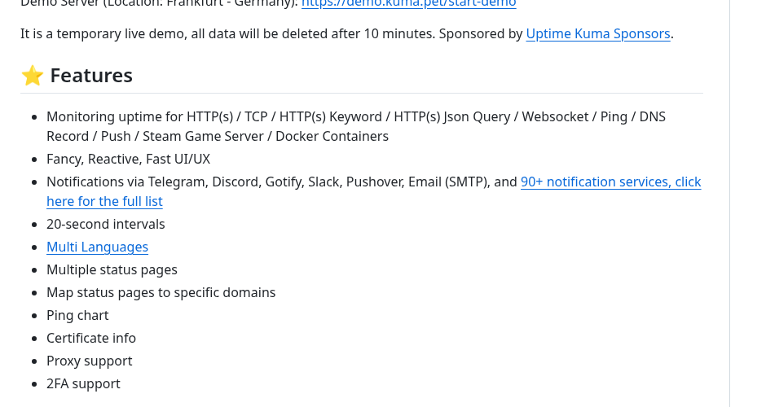Viewport: 766px width, 407px height.
Task: Click the 'Proxy support' list item
Action: (89, 361)
